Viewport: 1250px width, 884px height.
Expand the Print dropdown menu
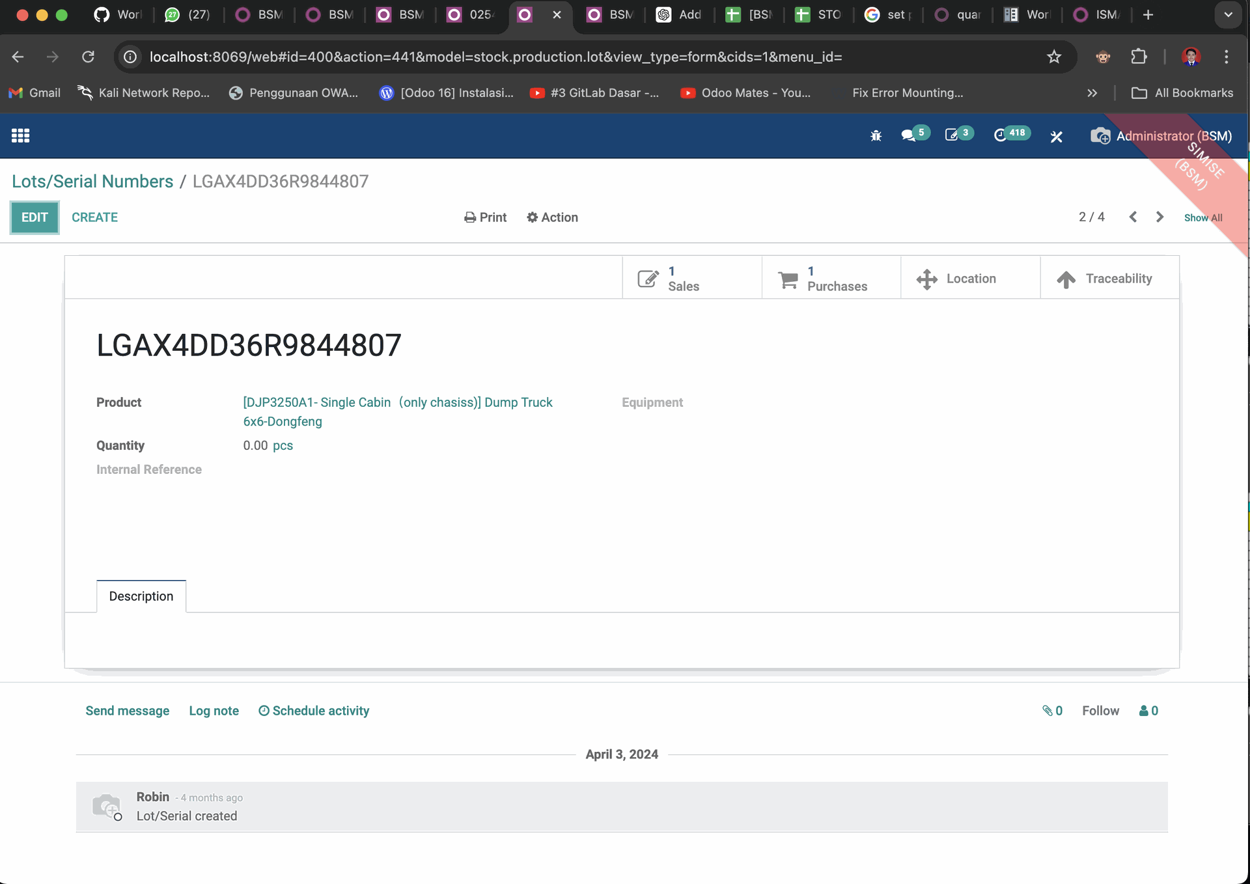485,217
